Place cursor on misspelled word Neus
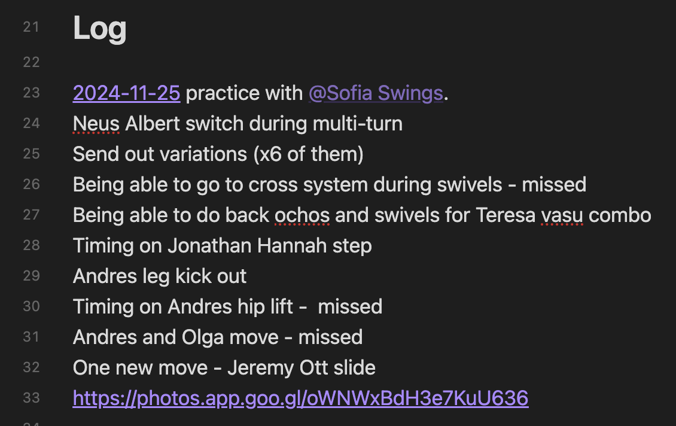Image resolution: width=676 pixels, height=426 pixels. click(96, 124)
